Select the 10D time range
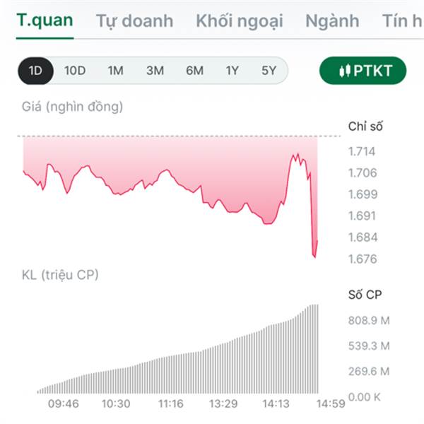Screen dimensions: 424x424 click(75, 71)
